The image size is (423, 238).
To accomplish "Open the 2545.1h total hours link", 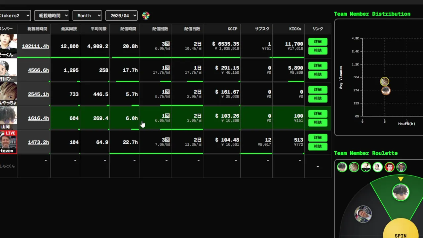I will point(38,94).
